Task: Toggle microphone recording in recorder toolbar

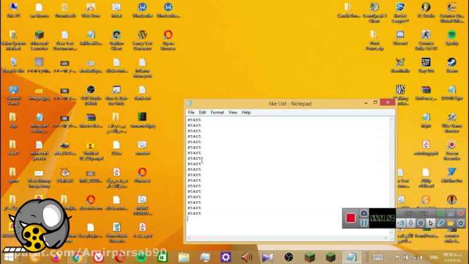Action: (411, 224)
